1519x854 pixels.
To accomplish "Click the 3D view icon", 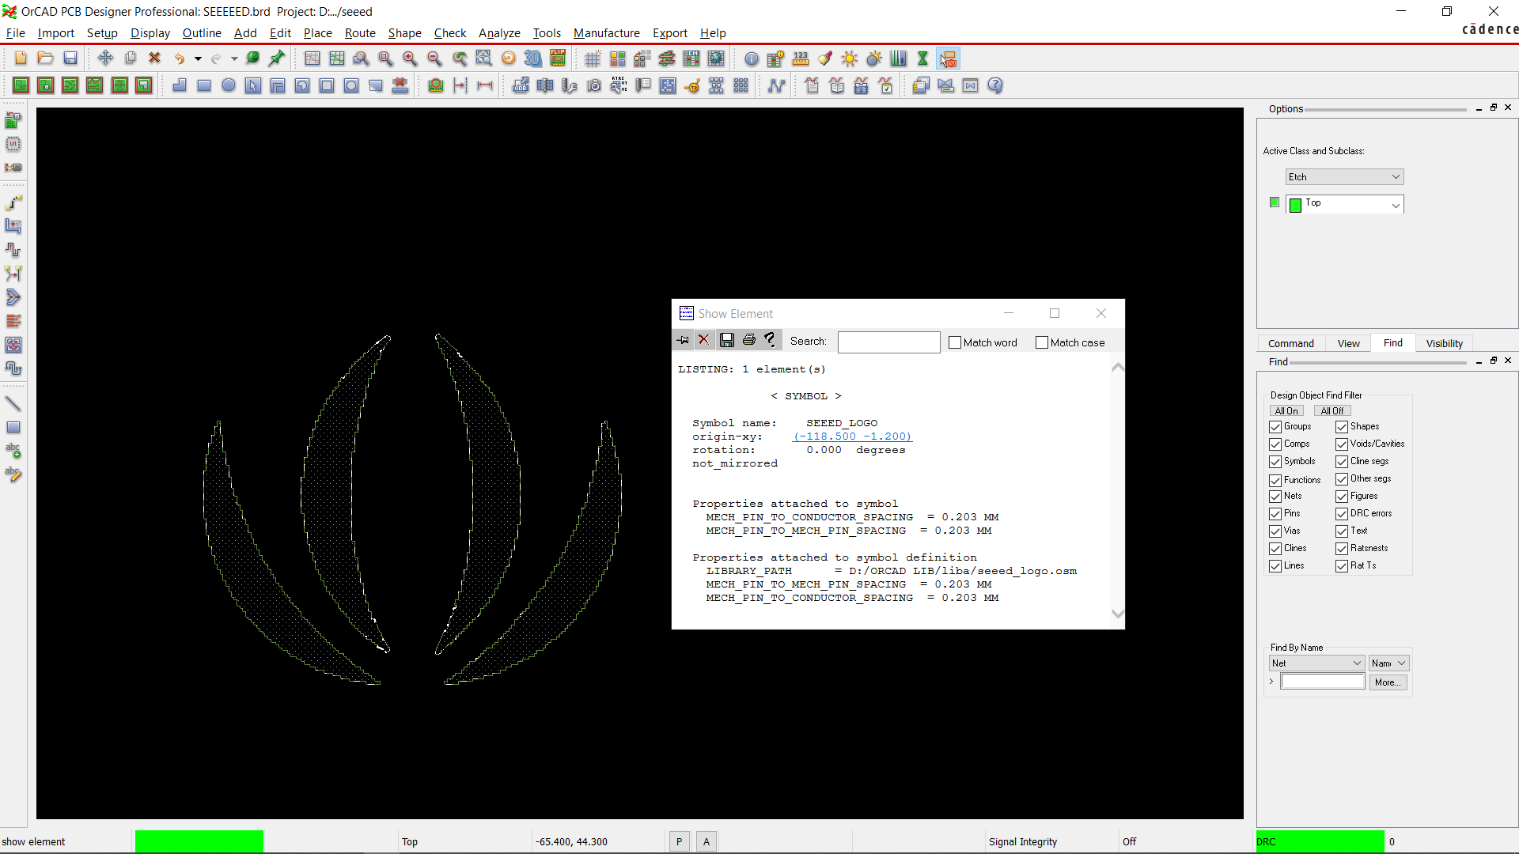I will [533, 59].
